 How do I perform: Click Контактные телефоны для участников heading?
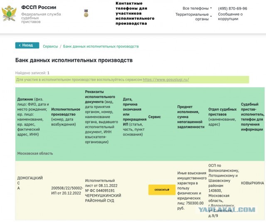(x=135, y=13)
